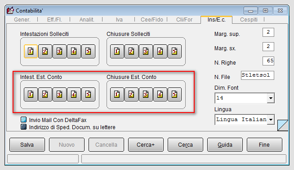294x170 pixels.
Task: Open Chiusure Est. Conto document 5
Action: (x=175, y=95)
